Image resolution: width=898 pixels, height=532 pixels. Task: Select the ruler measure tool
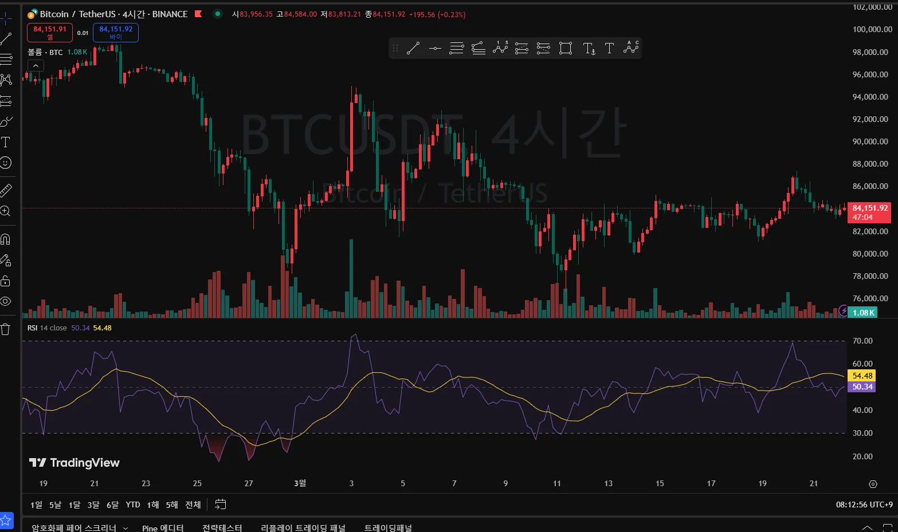point(5,190)
